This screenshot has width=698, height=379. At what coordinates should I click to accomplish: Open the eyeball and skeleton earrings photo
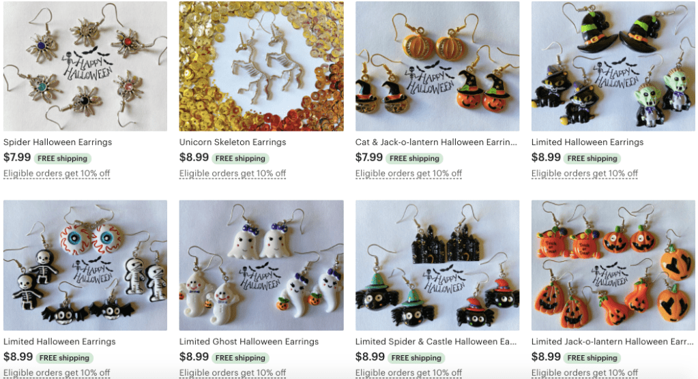click(85, 265)
